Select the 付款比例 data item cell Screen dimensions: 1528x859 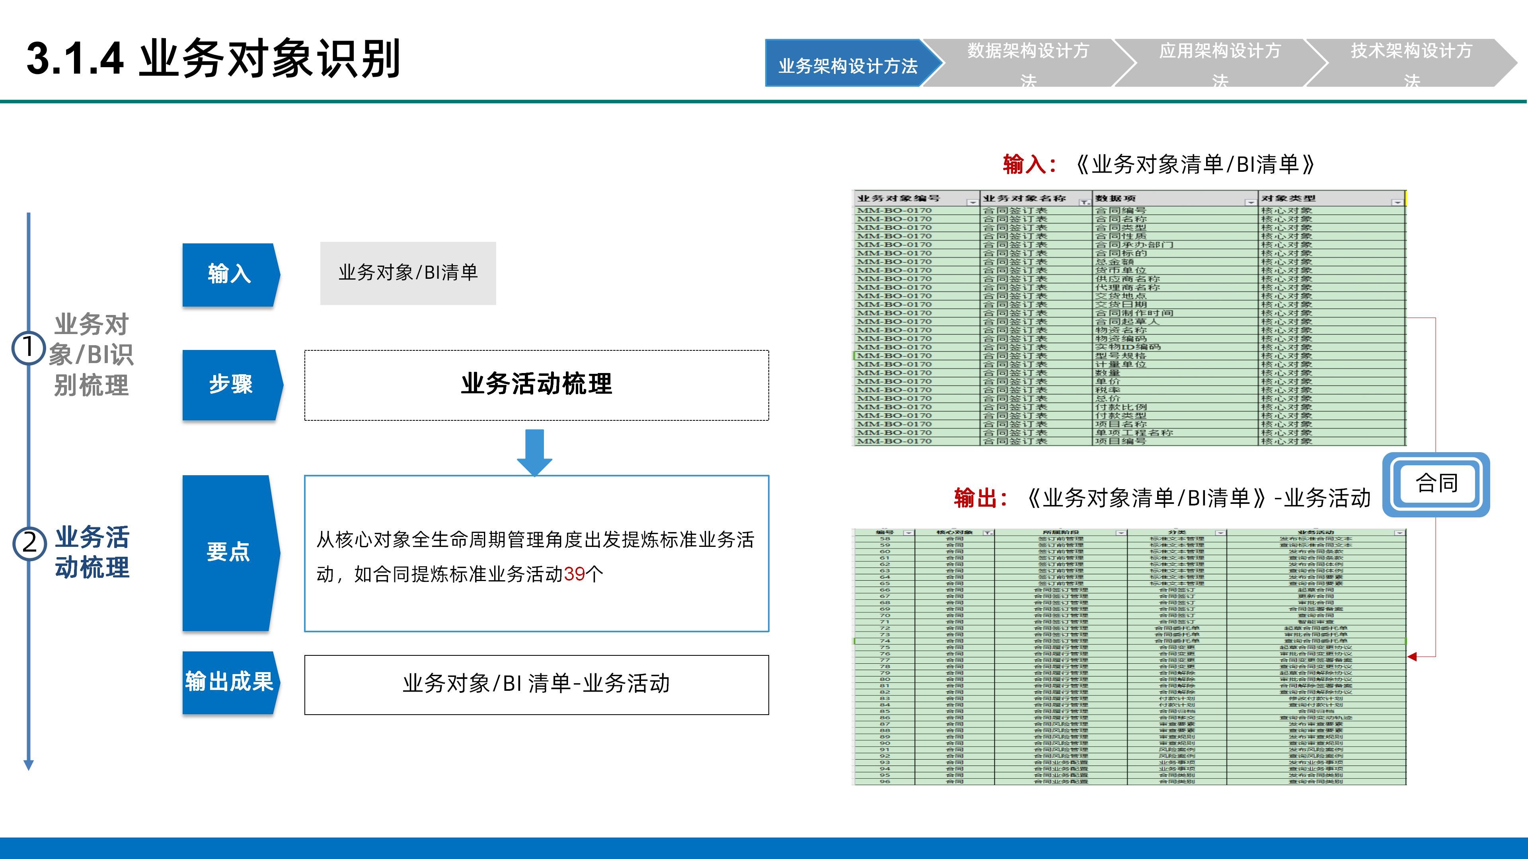point(1176,407)
